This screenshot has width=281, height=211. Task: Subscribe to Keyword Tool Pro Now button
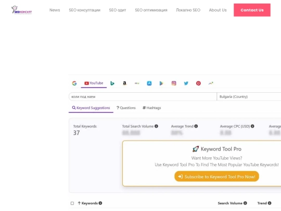pyautogui.click(x=216, y=177)
